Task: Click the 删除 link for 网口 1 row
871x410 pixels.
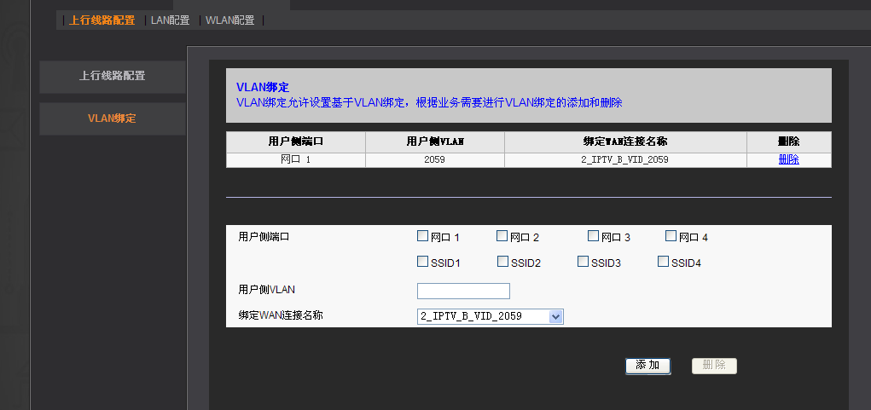Action: tap(789, 159)
